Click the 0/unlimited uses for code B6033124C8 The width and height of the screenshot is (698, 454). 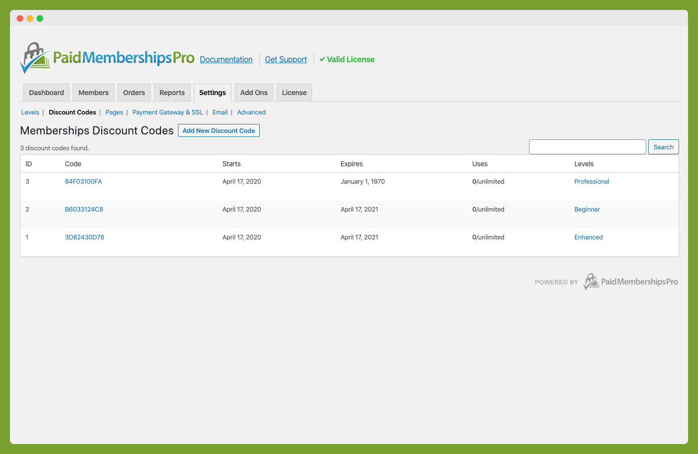coord(488,210)
